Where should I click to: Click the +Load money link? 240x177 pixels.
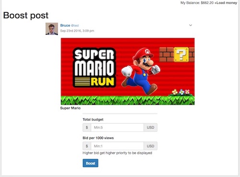(226, 3)
